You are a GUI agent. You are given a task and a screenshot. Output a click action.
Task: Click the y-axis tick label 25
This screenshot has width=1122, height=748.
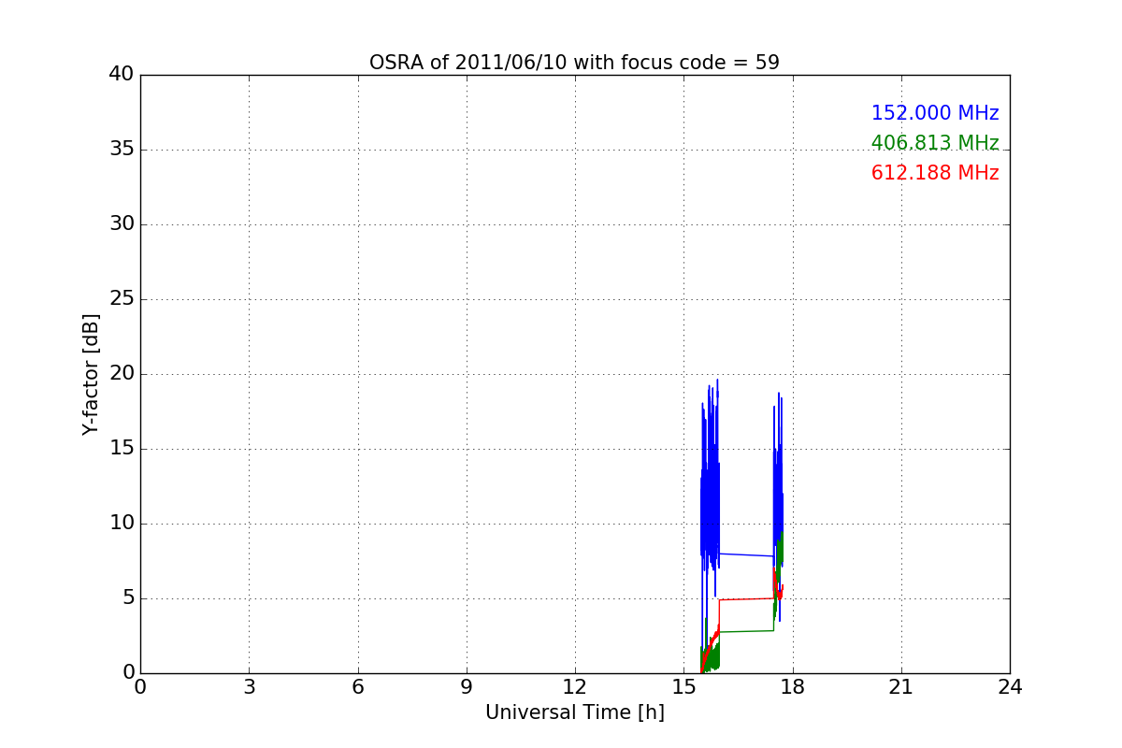(x=122, y=299)
